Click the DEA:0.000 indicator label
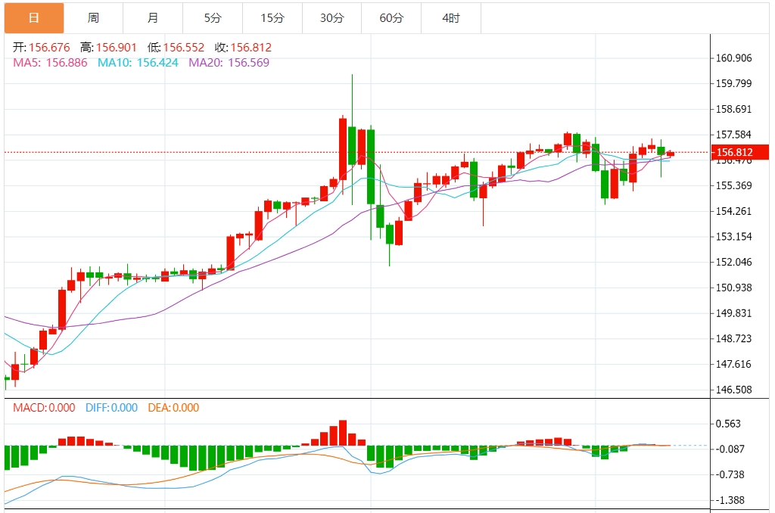This screenshot has width=775, height=513. 173,408
